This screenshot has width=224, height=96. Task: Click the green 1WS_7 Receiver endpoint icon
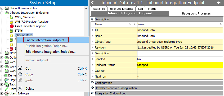coord(12,17)
